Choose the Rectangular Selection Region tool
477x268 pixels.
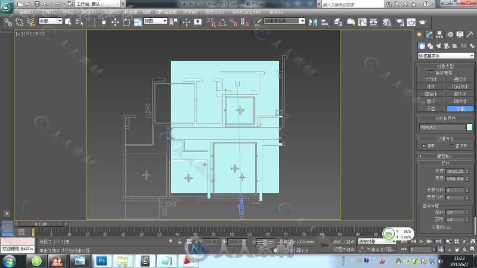coord(91,22)
